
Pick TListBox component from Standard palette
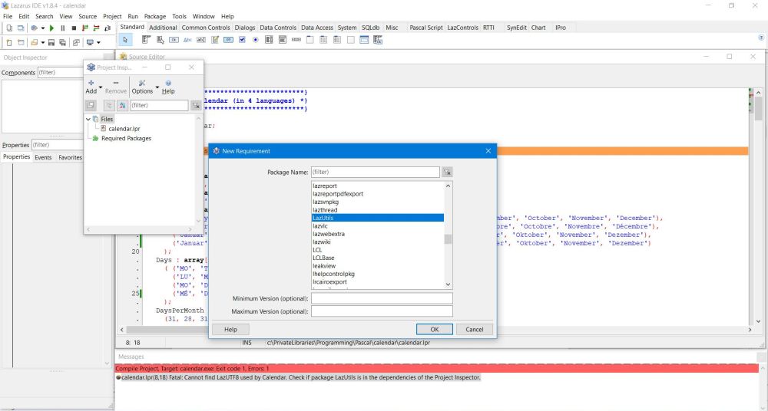269,40
